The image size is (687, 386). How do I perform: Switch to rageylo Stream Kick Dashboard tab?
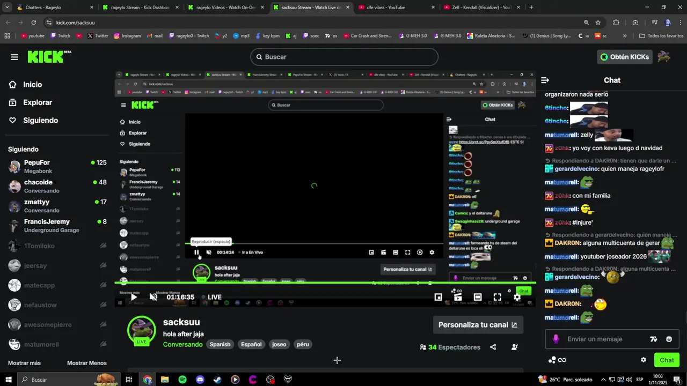click(x=140, y=8)
